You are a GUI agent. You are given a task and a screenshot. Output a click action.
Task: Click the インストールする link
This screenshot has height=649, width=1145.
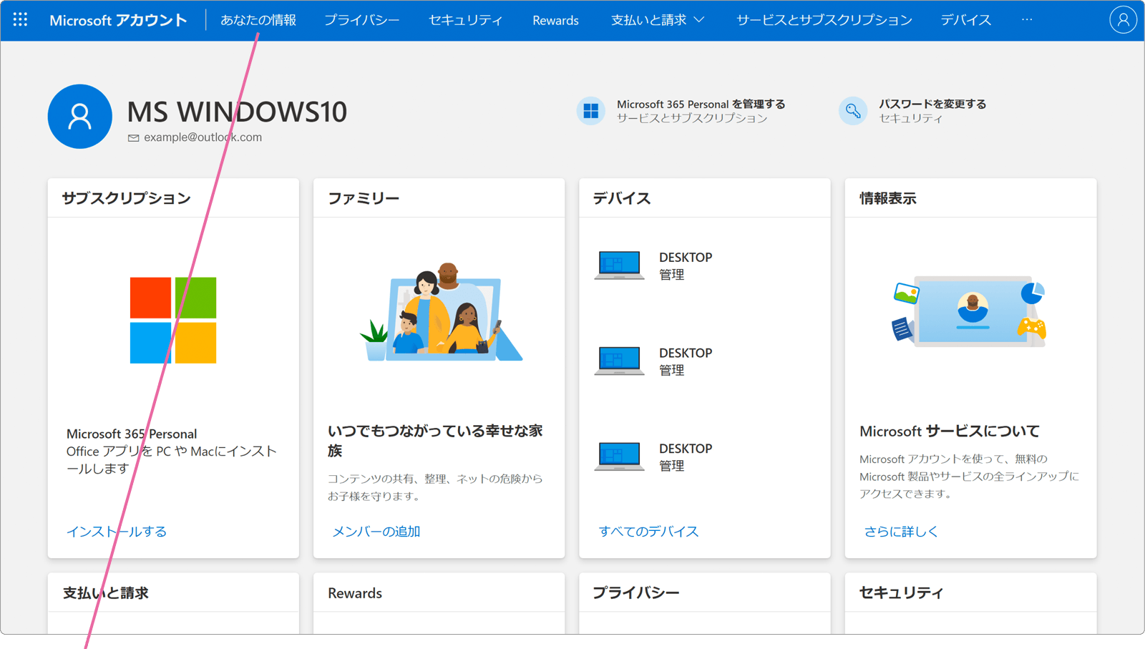click(x=117, y=531)
